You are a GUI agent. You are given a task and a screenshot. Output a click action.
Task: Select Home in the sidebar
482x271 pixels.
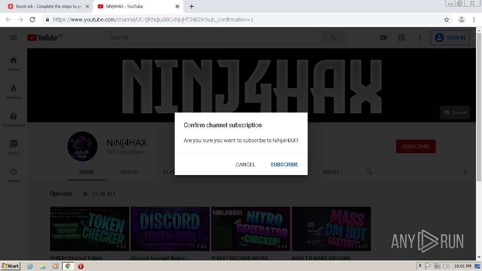pyautogui.click(x=14, y=64)
